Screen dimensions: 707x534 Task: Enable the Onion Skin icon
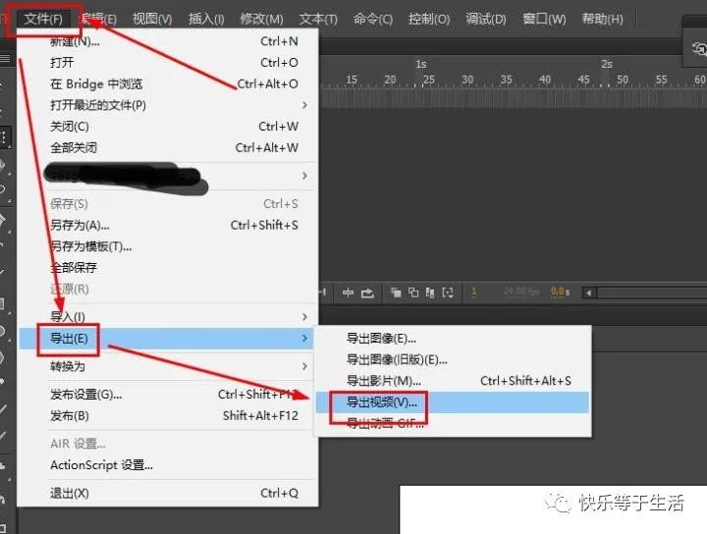tap(396, 293)
